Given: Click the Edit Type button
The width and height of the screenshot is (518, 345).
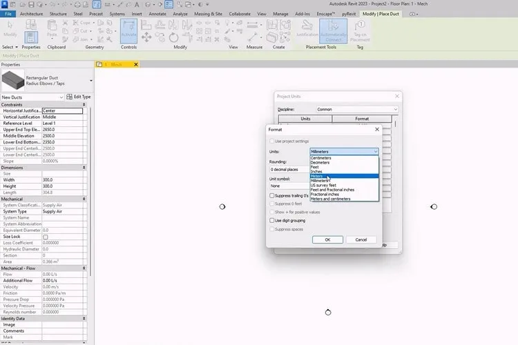Looking at the screenshot, I should point(79,97).
